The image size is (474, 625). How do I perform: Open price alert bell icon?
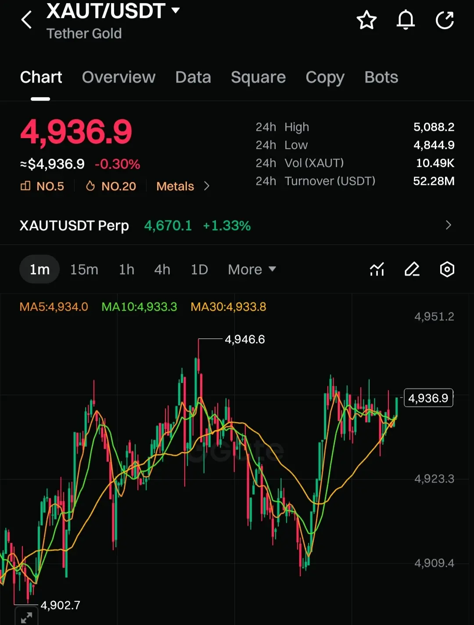tap(406, 20)
